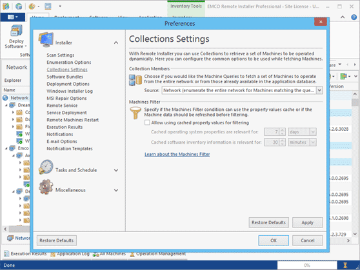360x270 pixels.
Task: Click bottom-left Restore Defaults for all settings
Action: (x=57, y=240)
